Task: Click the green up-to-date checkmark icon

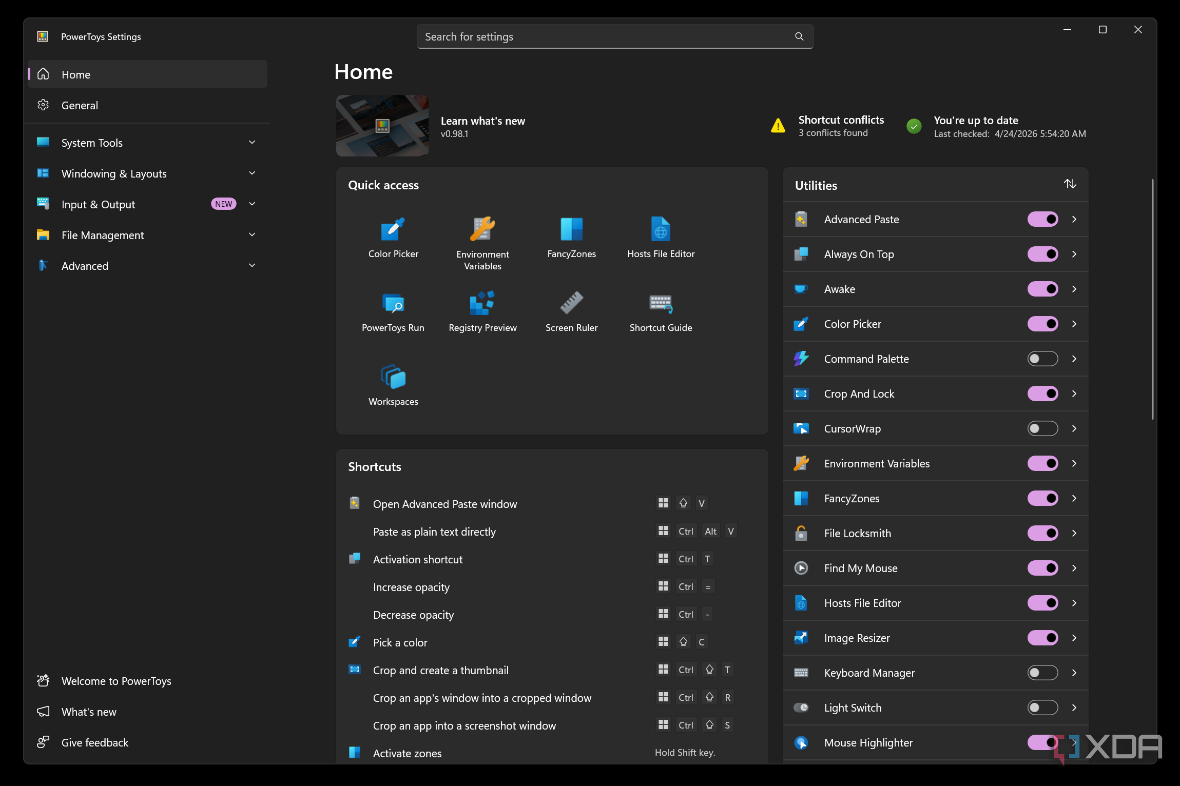Action: (x=914, y=126)
